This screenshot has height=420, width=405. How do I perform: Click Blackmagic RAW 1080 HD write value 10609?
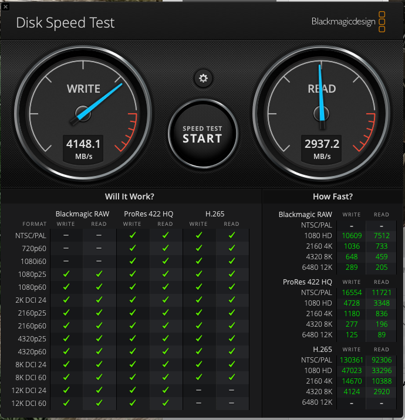(x=352, y=235)
